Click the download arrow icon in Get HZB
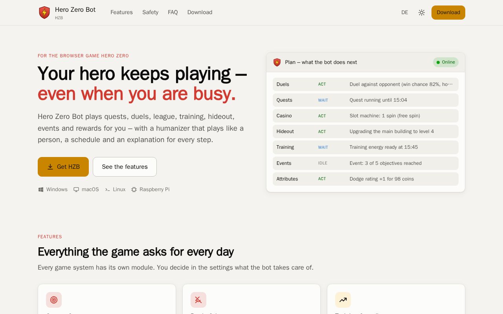The image size is (503, 314). point(50,167)
